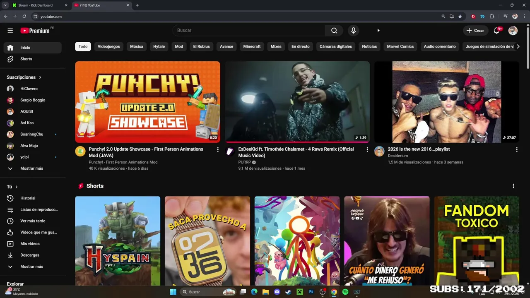The width and height of the screenshot is (530, 298).
Task: Open the FANDOM TOXICO short thumbnail
Action: tap(477, 241)
